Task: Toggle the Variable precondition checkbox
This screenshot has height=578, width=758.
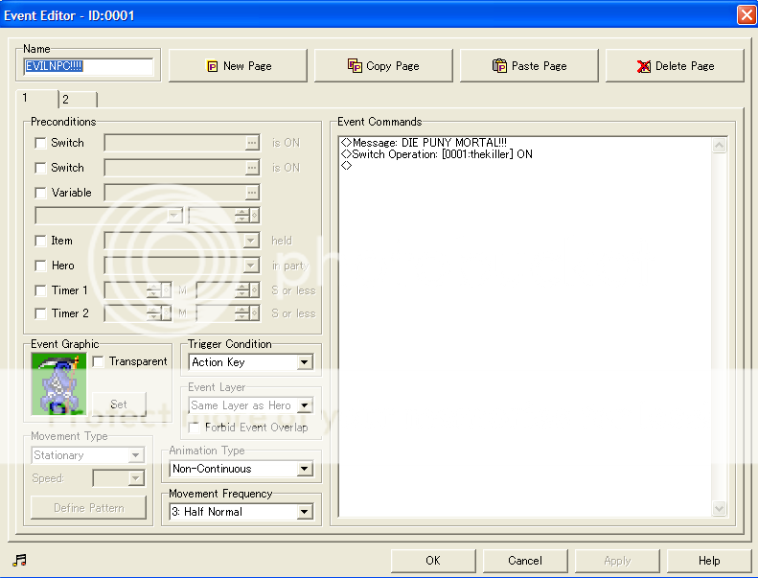Action: click(40, 193)
